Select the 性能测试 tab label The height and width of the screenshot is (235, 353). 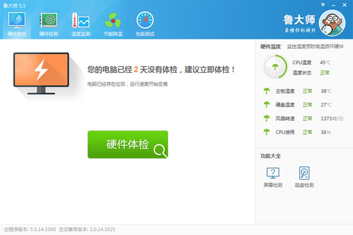coord(145,34)
